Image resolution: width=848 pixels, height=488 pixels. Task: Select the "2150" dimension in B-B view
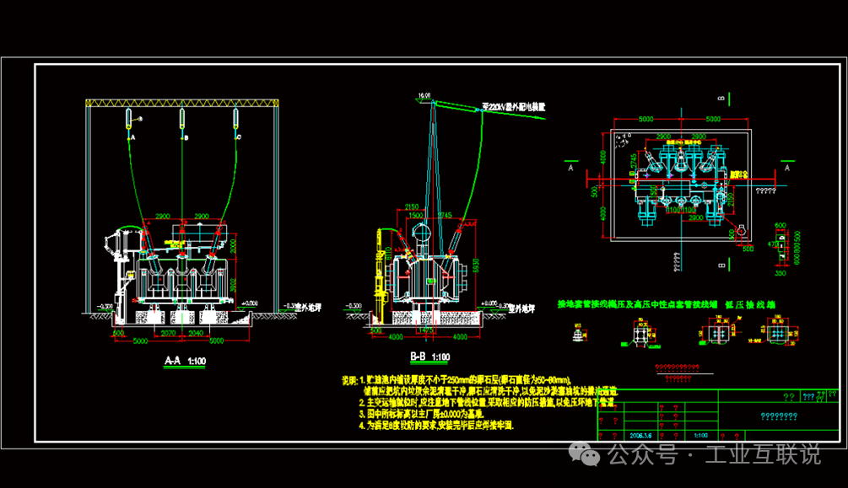click(x=412, y=207)
